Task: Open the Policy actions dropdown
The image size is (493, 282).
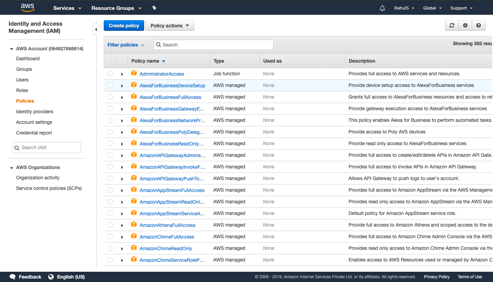Action: [x=169, y=25]
